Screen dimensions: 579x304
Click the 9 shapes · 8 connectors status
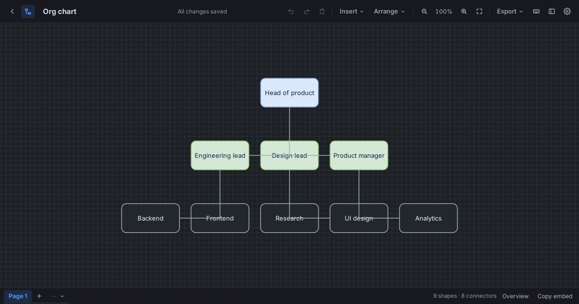coord(465,296)
